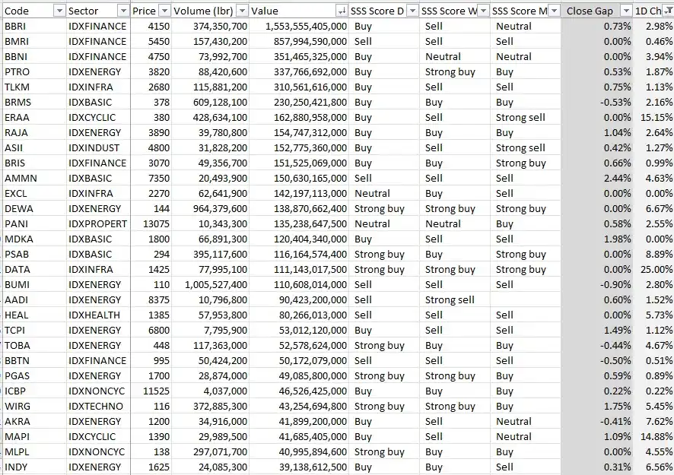674x475 pixels.
Task: Click the 15.15% cell in ERAA row
Action: tap(653, 117)
